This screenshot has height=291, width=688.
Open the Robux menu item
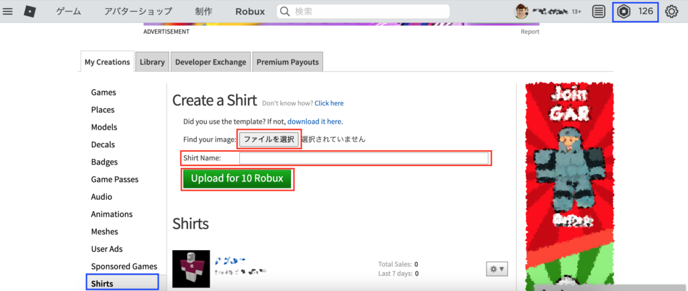click(250, 11)
